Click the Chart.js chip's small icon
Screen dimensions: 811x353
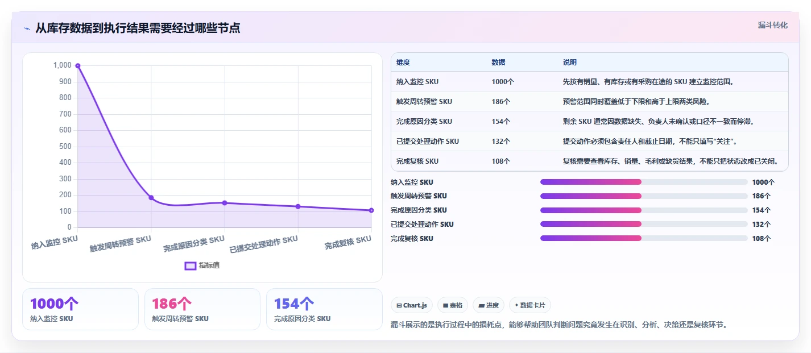tap(399, 305)
